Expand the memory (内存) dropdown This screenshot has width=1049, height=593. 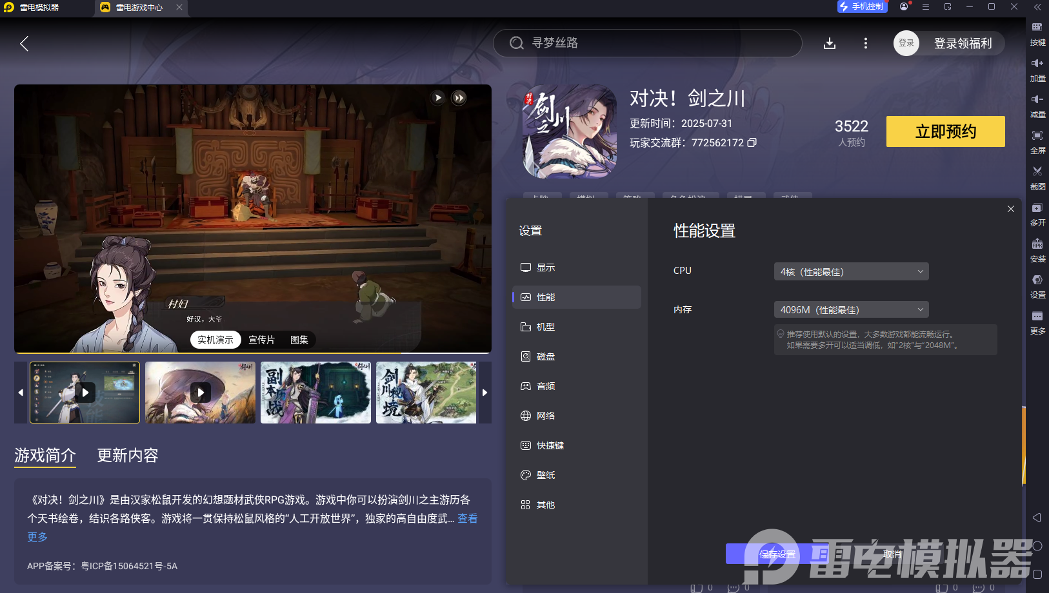pos(851,310)
